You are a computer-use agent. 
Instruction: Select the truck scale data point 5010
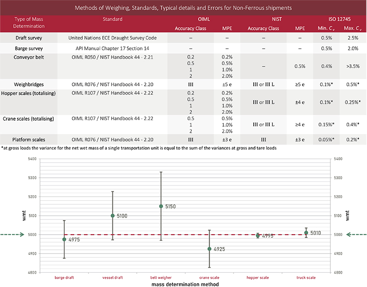tap(306, 233)
